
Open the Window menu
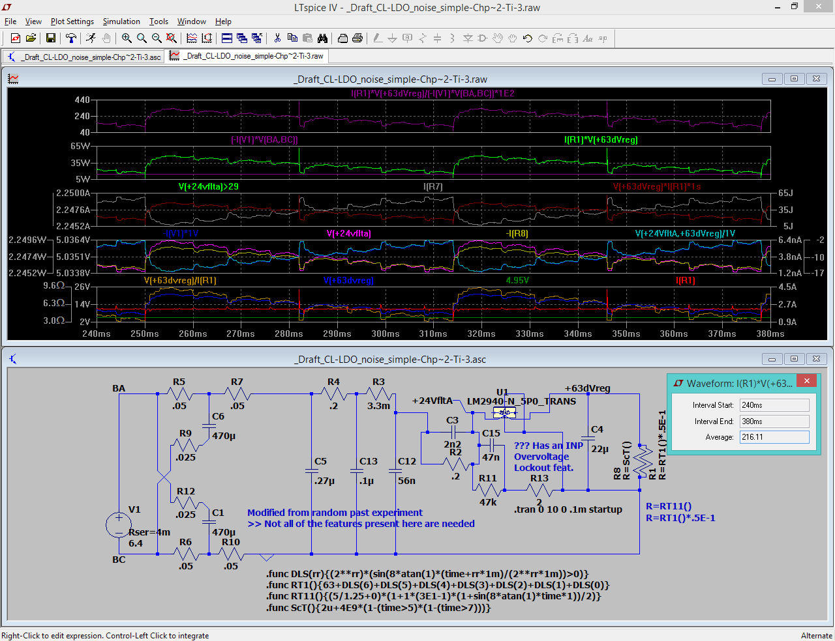(192, 21)
